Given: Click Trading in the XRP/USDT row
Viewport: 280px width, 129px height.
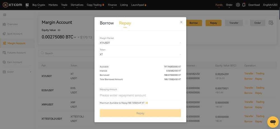Looking at the screenshot, I should click(260, 102).
